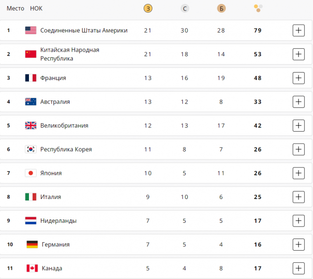This screenshot has height=279, width=313.
Task: Expand the Германия medal details
Action: (299, 245)
